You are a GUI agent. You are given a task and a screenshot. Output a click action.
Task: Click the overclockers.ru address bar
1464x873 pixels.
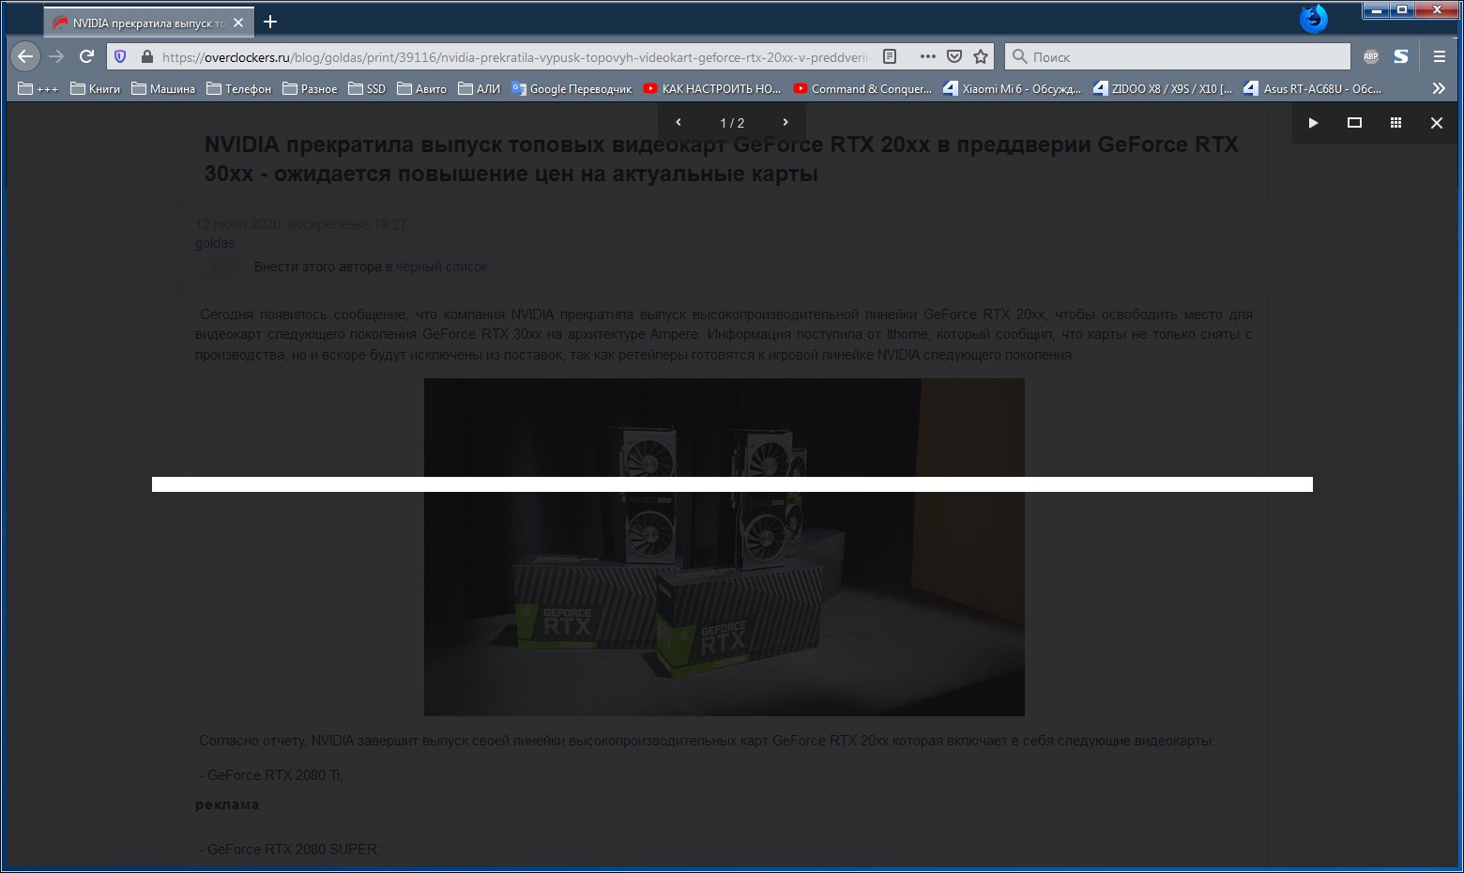coord(516,56)
